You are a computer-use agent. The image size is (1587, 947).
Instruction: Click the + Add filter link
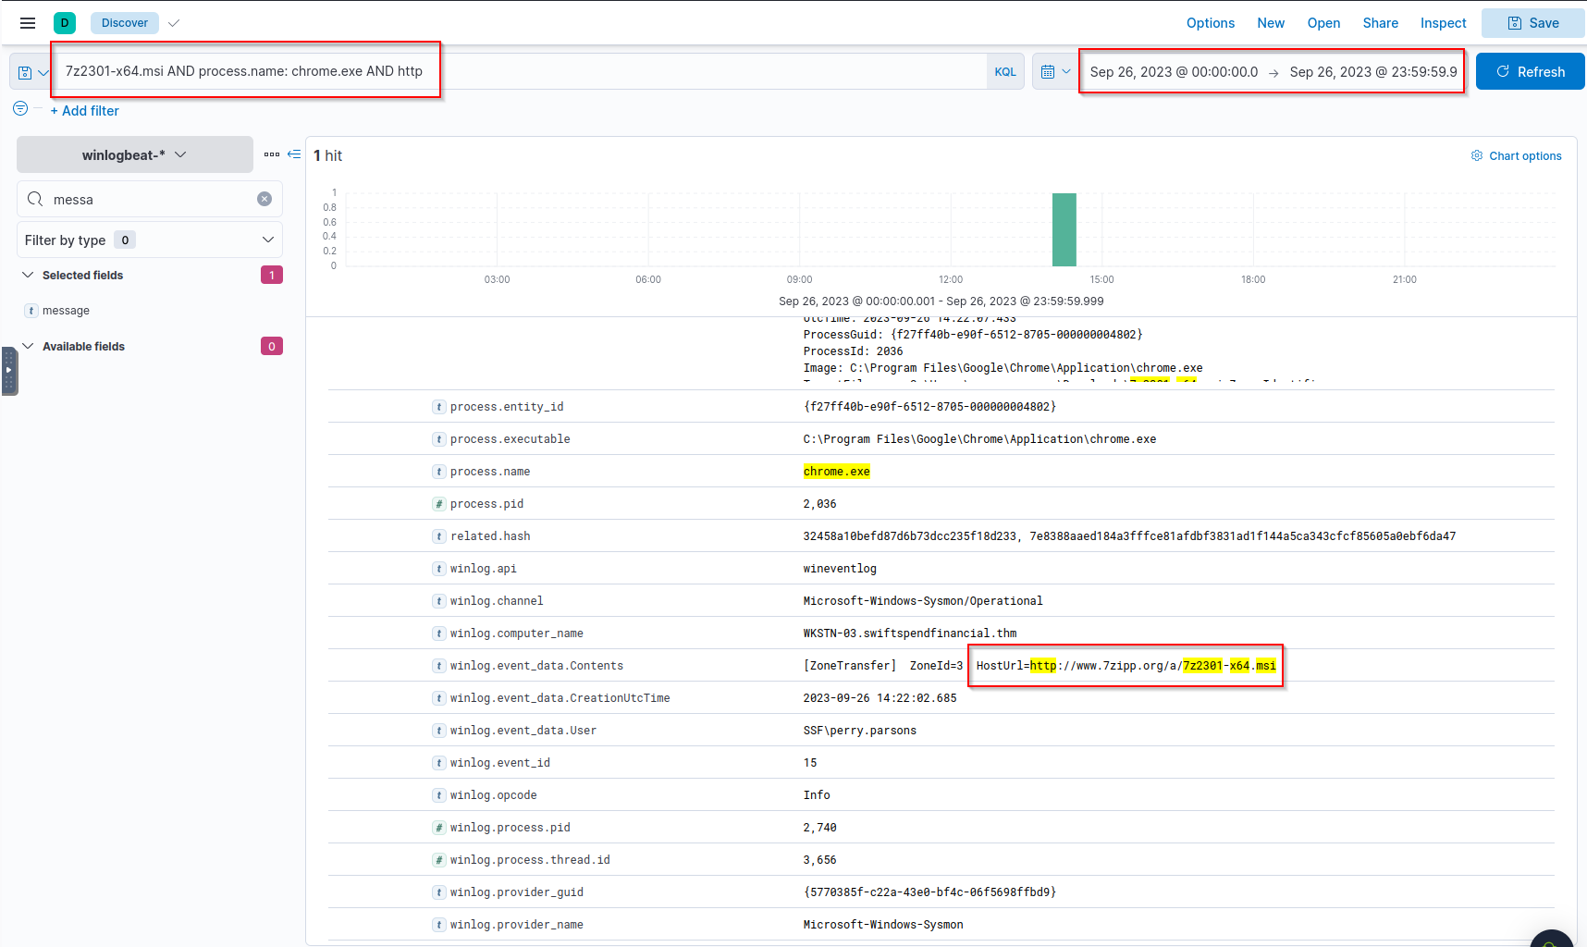coord(85,111)
